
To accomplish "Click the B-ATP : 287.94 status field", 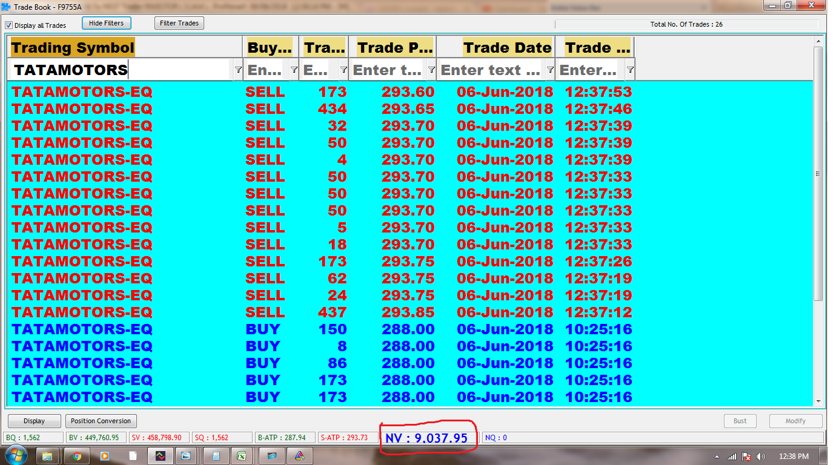I will (x=285, y=437).
